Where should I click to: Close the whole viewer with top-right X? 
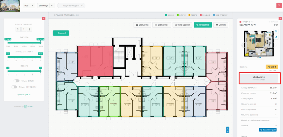(x=279, y=5)
